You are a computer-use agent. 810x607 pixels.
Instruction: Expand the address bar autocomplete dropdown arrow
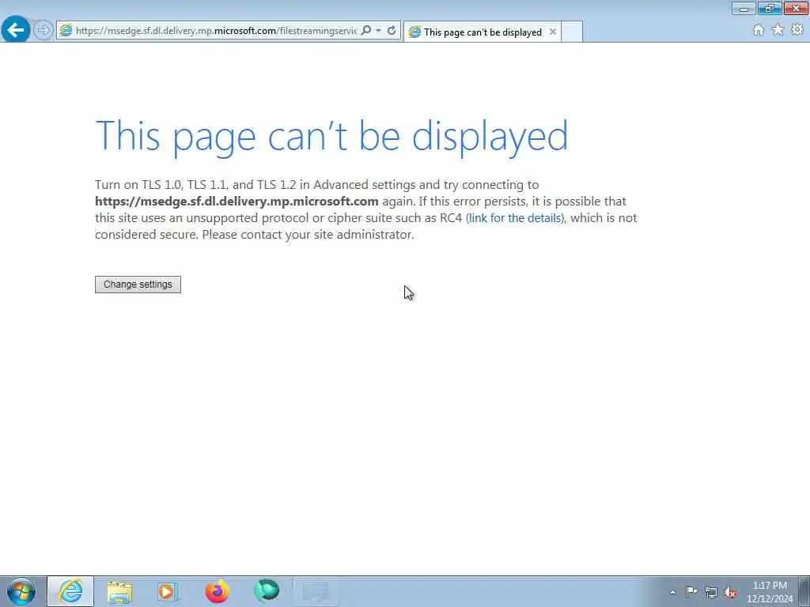tap(379, 31)
